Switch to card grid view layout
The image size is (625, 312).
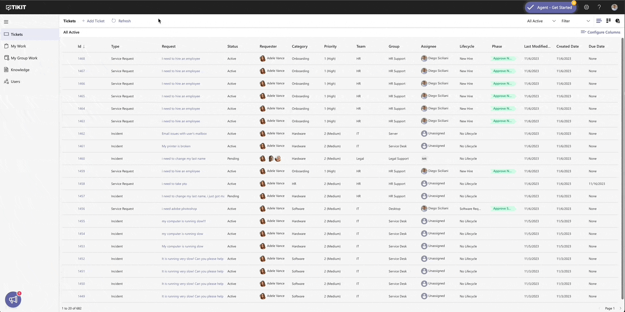coord(608,21)
